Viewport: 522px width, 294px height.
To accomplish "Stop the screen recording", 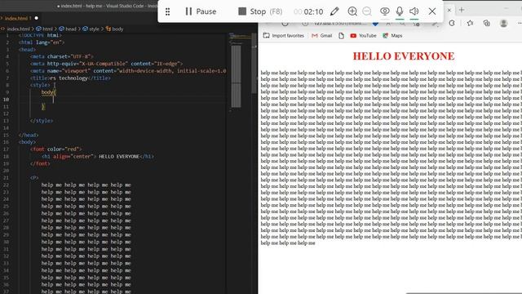I will pyautogui.click(x=260, y=11).
